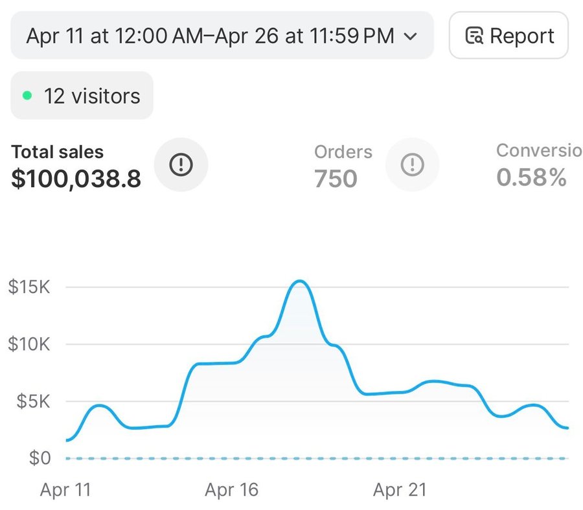
Task: Select the Total sales metric
Action: click(x=76, y=166)
